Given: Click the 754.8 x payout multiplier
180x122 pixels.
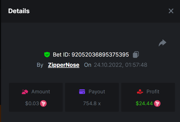Looking at the screenshot, I should (92, 103).
